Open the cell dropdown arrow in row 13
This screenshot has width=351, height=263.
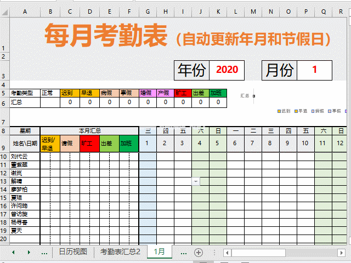[196, 181]
